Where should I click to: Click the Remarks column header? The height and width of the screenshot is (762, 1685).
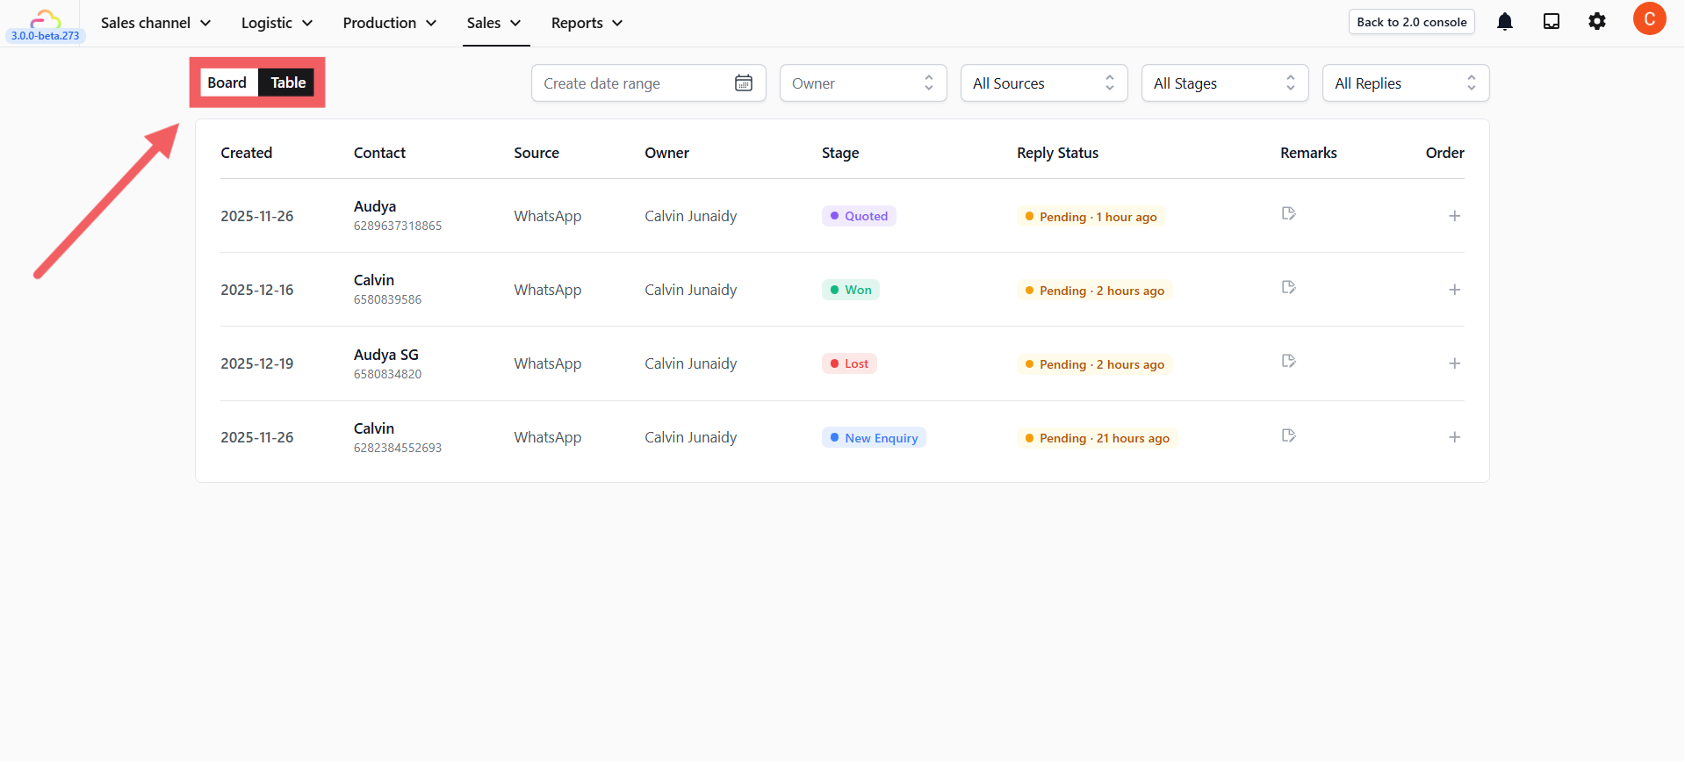click(x=1308, y=153)
